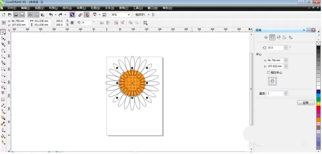Click the Save icon in toolbar
This screenshot has height=154, width=322.
16,15
